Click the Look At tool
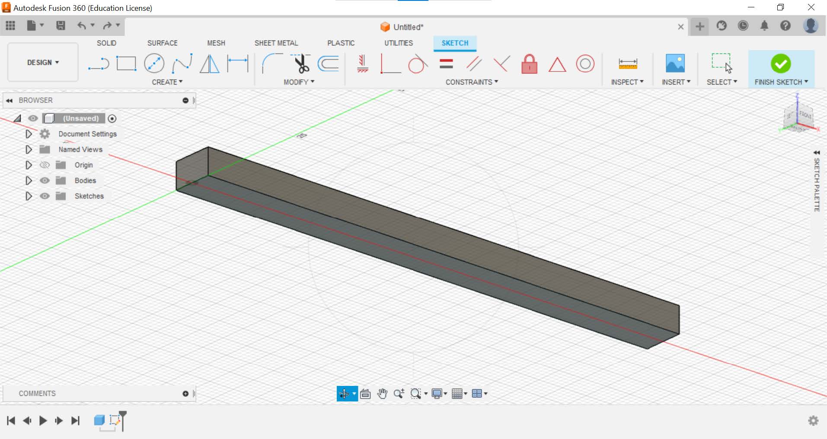 pos(365,394)
